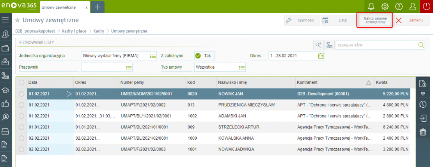Click Nalicz umowę zewnętrzną button
Image resolution: width=433 pixels, height=167 pixels.
tap(375, 20)
